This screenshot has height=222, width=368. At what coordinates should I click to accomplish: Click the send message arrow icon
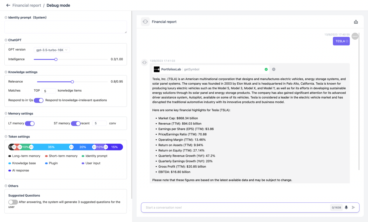pyautogui.click(x=353, y=208)
